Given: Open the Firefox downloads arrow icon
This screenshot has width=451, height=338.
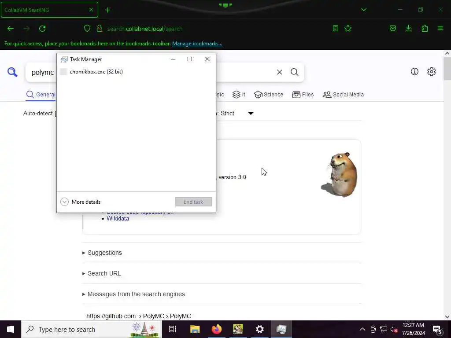Looking at the screenshot, I should coord(408,28).
